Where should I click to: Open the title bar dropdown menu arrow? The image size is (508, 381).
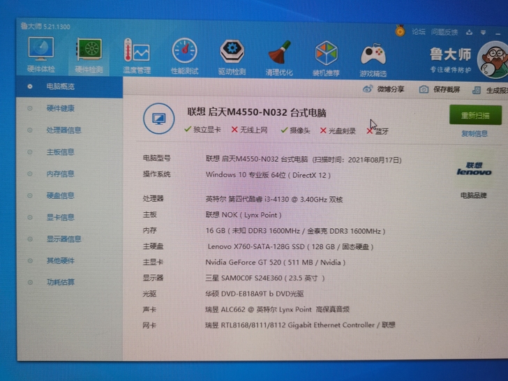pos(484,33)
